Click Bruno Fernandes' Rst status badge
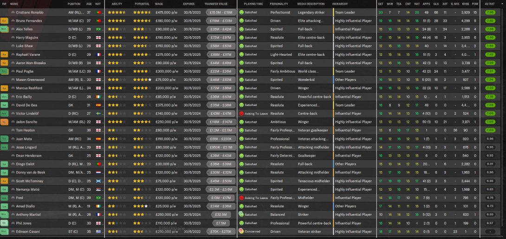506x239 pixels. click(x=4, y=21)
